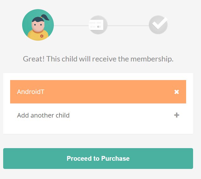Open Add another child option
Image resolution: width=201 pixels, height=179 pixels.
point(98,115)
